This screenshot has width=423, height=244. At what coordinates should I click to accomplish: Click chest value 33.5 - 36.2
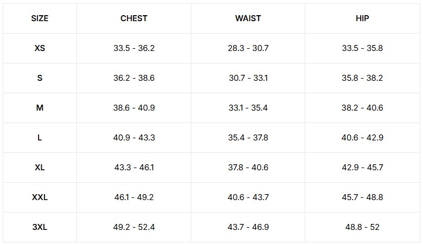pyautogui.click(x=134, y=48)
